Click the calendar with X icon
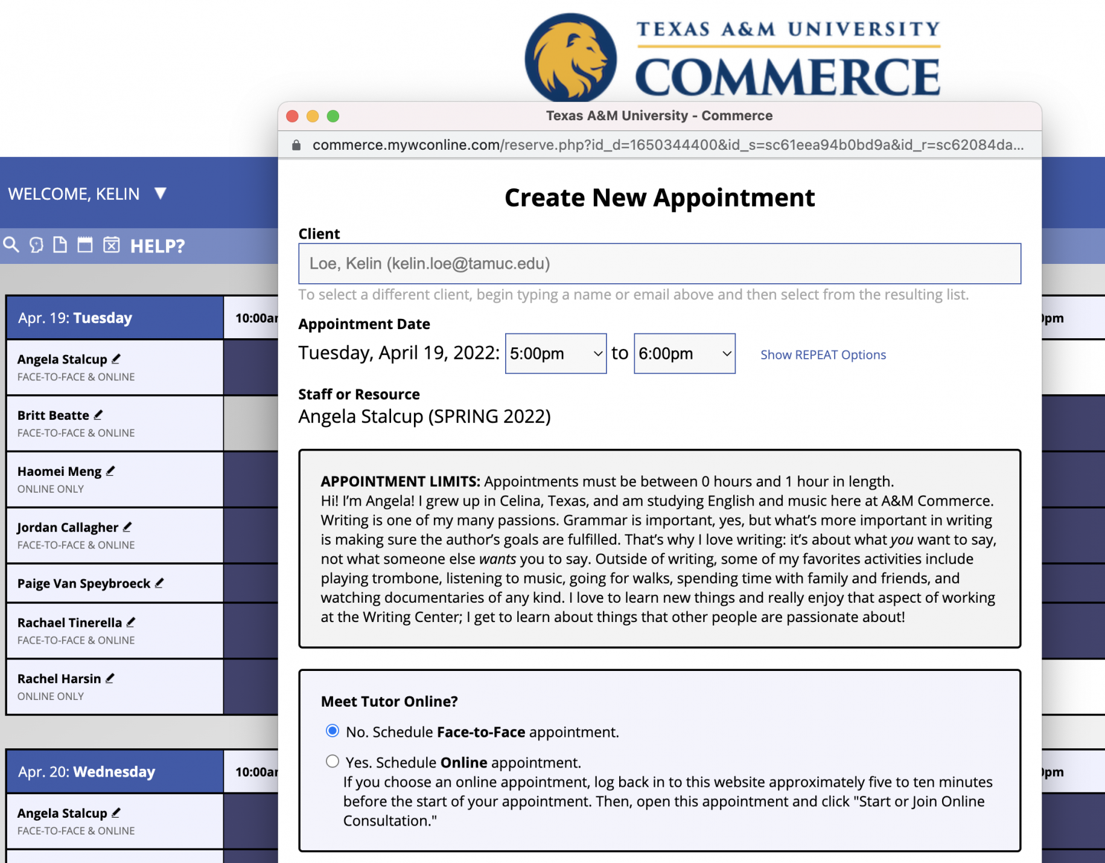This screenshot has width=1105, height=863. [x=111, y=245]
